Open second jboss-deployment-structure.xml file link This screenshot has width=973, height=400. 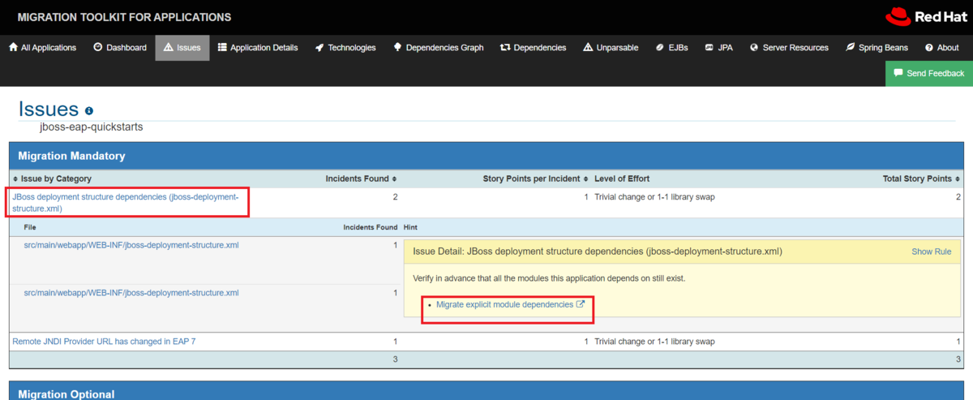(131, 293)
